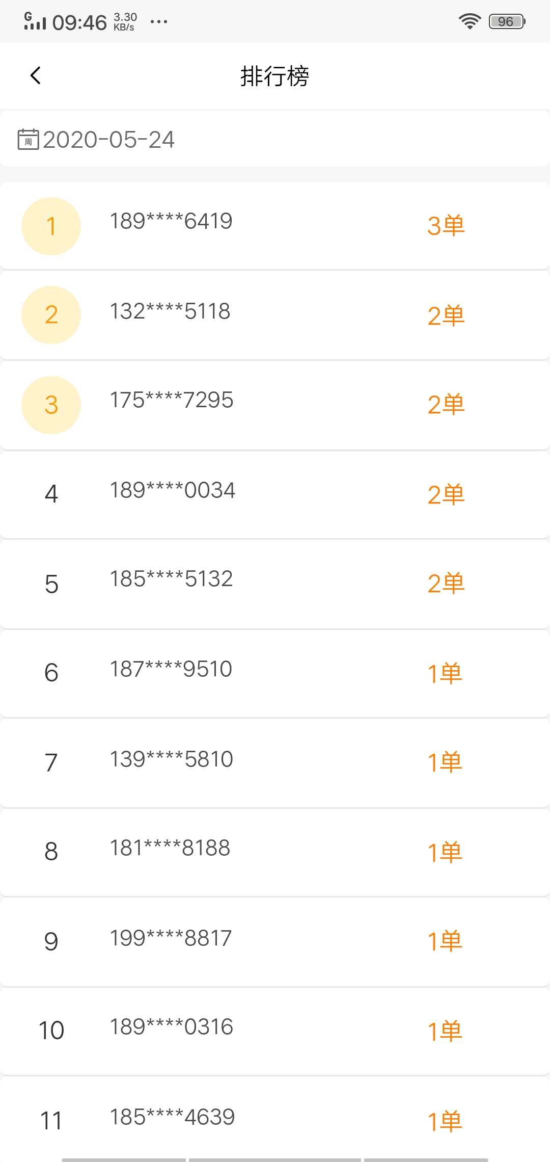Tap the rank 2 gold badge
Viewport: 550px width, 1162px height.
point(51,315)
